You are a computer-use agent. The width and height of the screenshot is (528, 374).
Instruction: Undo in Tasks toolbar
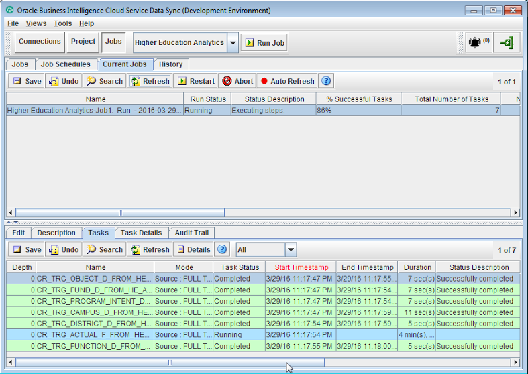[64, 249]
